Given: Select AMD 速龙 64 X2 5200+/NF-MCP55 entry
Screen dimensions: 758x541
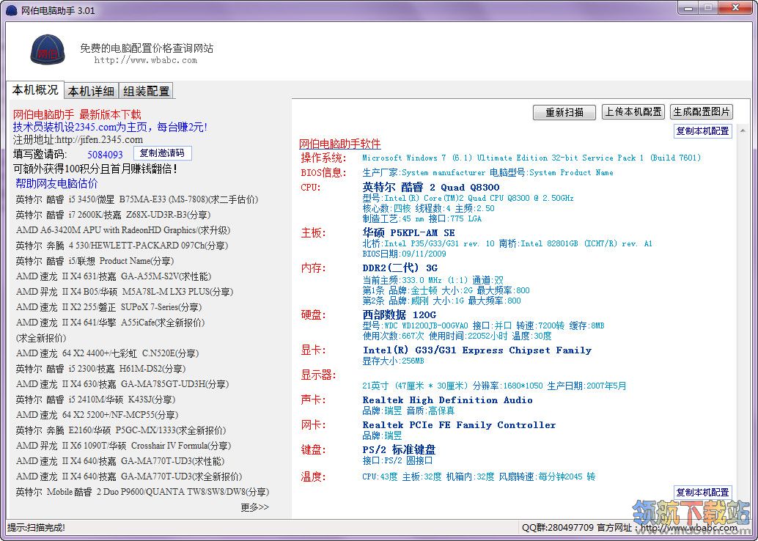Looking at the screenshot, I should coord(97,416).
